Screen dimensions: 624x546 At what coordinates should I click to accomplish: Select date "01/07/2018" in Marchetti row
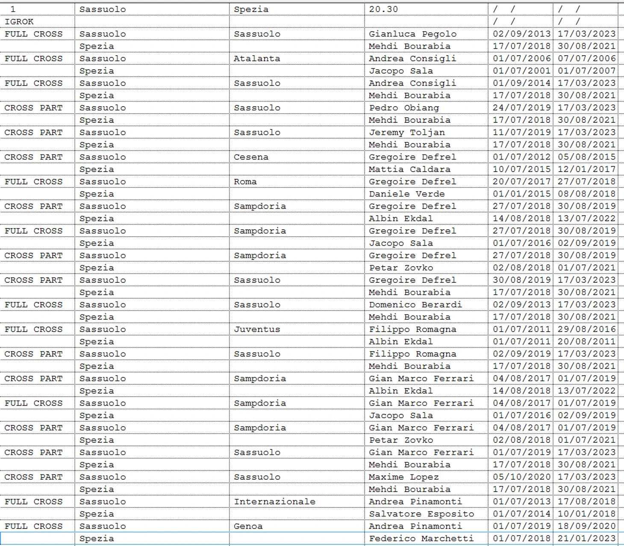[521, 538]
